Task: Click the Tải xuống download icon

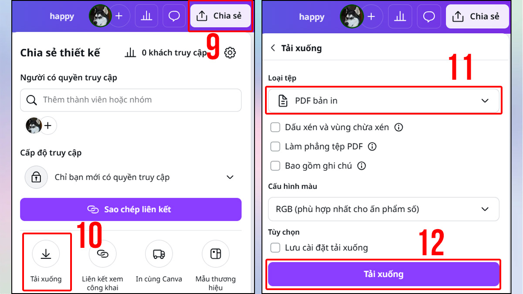Action: (x=46, y=254)
